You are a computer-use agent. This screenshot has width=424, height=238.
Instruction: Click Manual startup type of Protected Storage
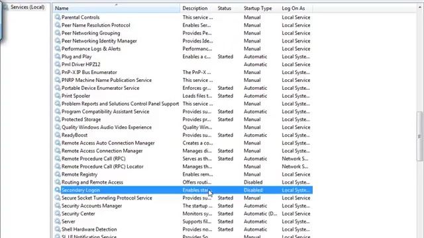pos(252,119)
